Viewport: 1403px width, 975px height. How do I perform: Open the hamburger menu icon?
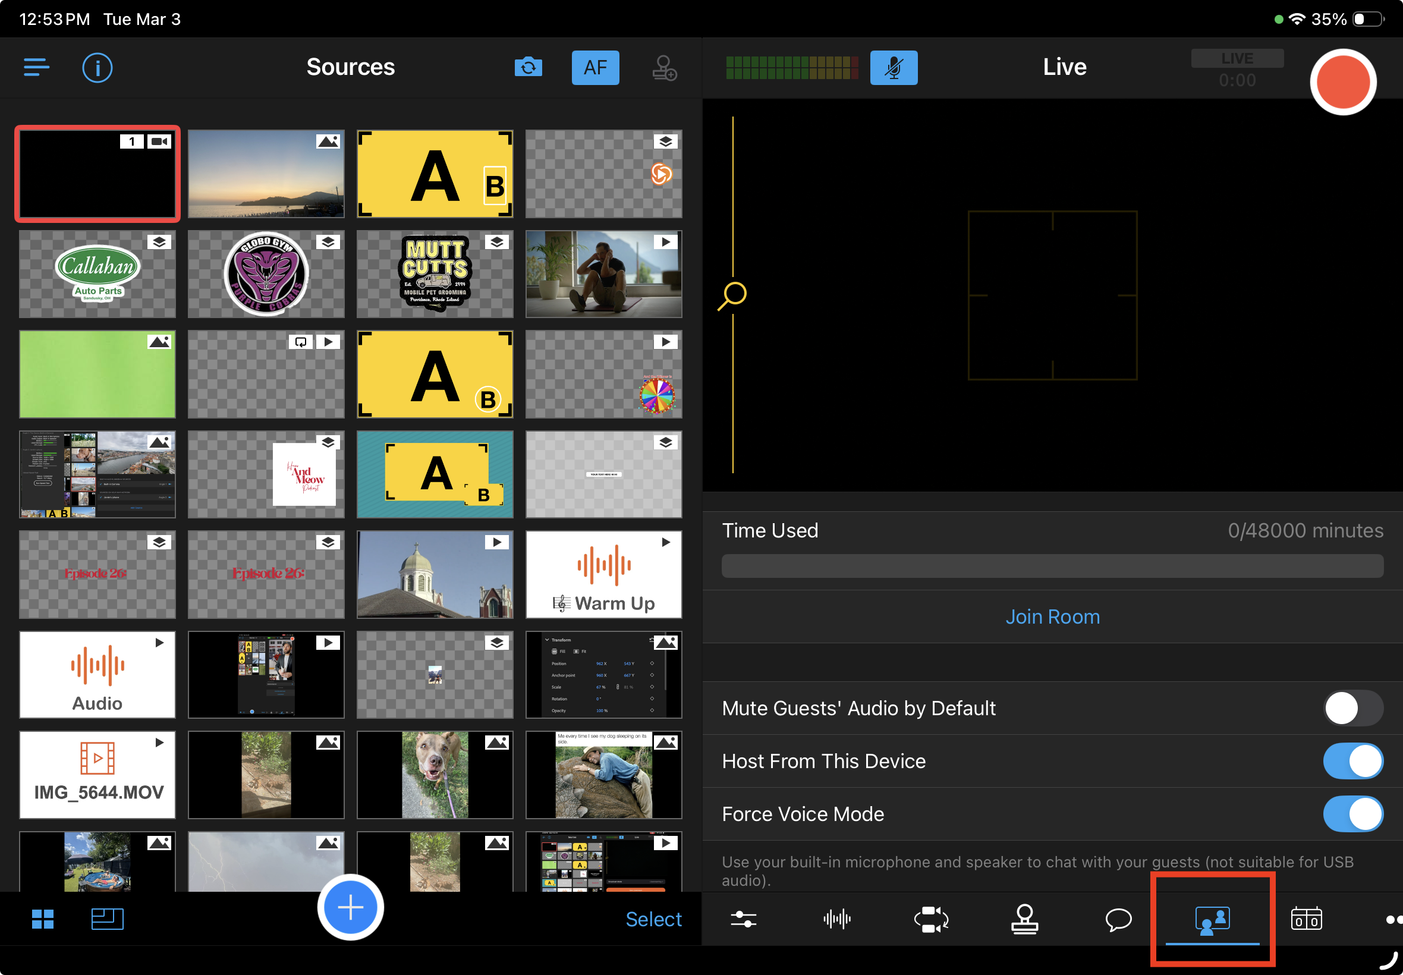36,67
